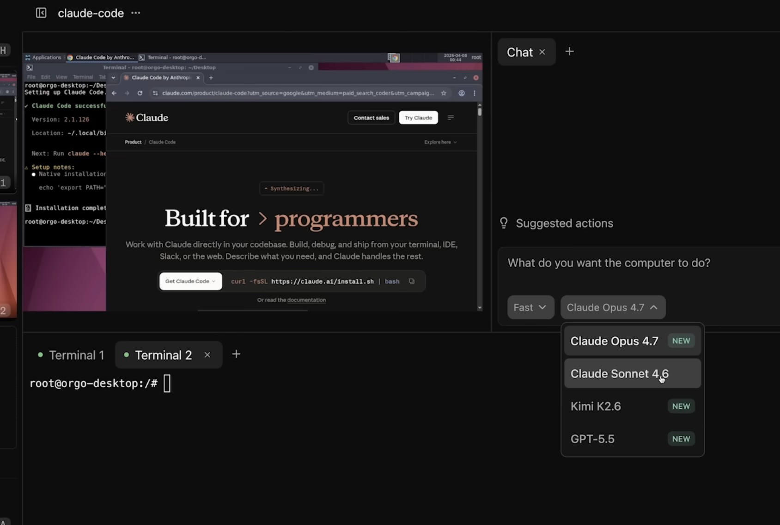780x525 pixels.
Task: Collapse the Claude Opus 4.7 model dropdown
Action: pos(613,307)
